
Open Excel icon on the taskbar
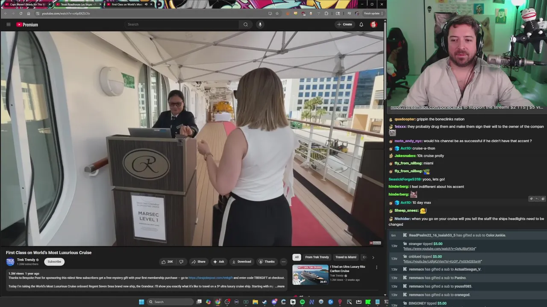pyautogui.click(x=246, y=302)
